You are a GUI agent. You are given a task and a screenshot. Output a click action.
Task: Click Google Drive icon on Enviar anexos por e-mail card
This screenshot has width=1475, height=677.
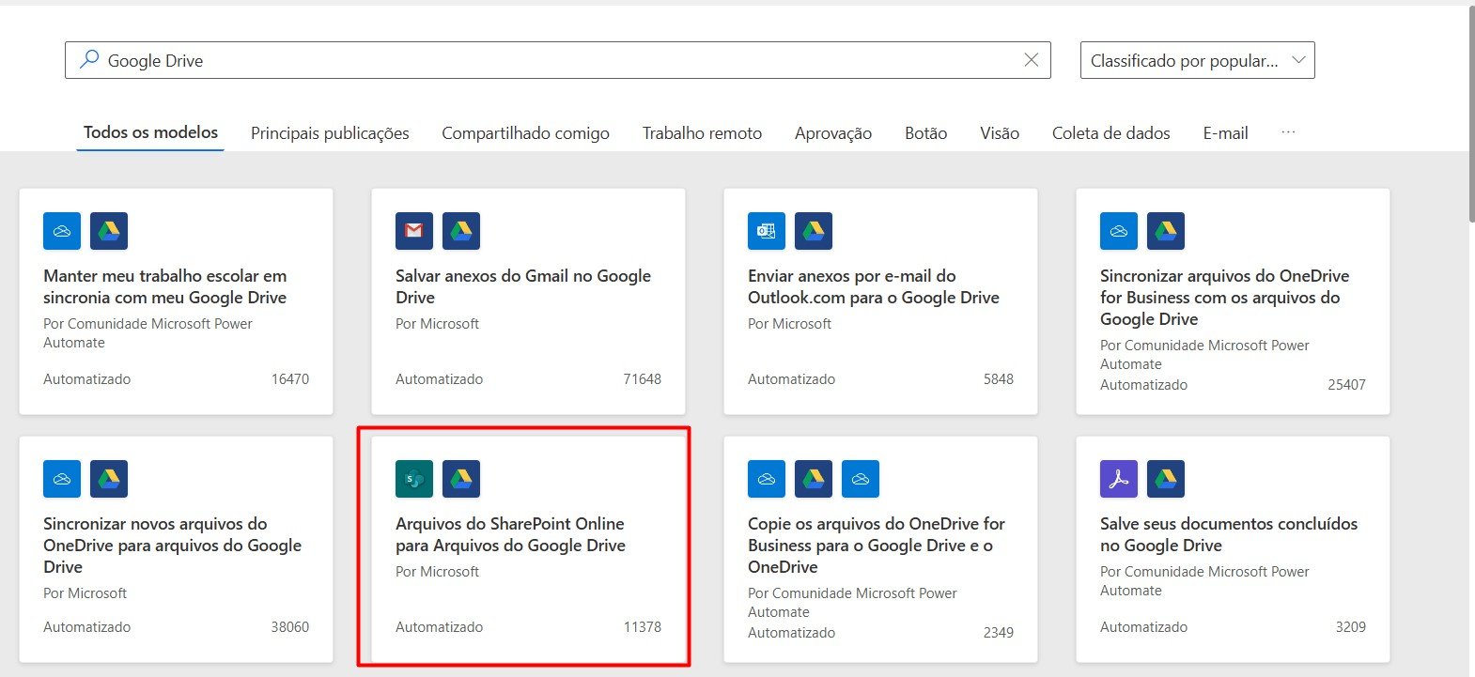814,231
